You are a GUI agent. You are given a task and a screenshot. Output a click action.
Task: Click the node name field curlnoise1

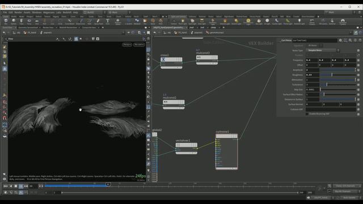tap(315, 40)
